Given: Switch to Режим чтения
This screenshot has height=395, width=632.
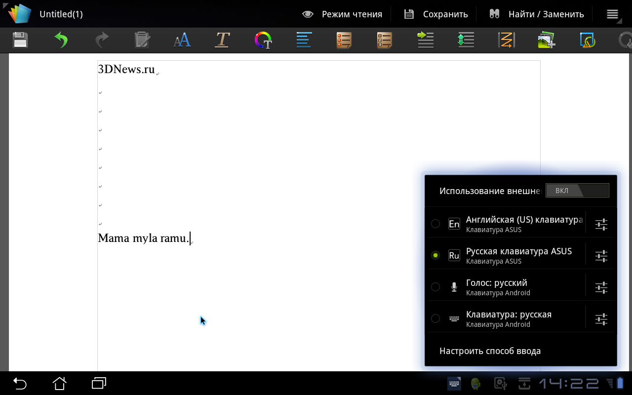Looking at the screenshot, I should 342,14.
